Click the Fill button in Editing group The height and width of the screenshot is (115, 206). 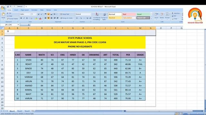[175, 16]
